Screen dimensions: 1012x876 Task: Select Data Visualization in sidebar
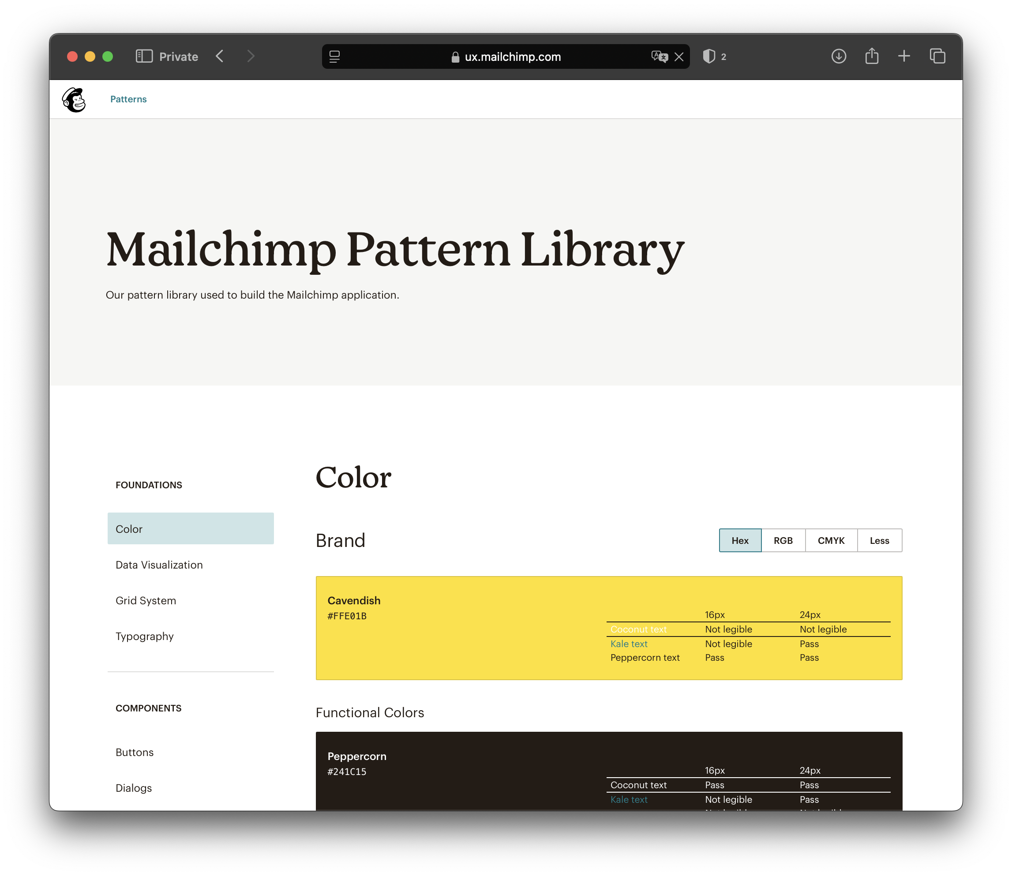(x=159, y=565)
